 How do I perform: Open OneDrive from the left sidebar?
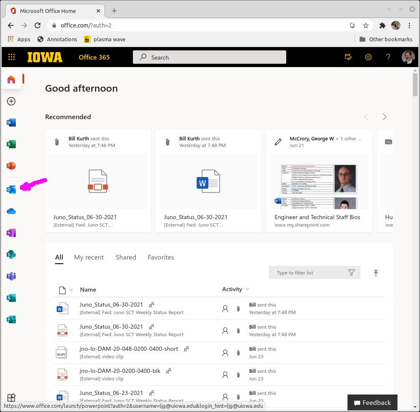pos(11,211)
